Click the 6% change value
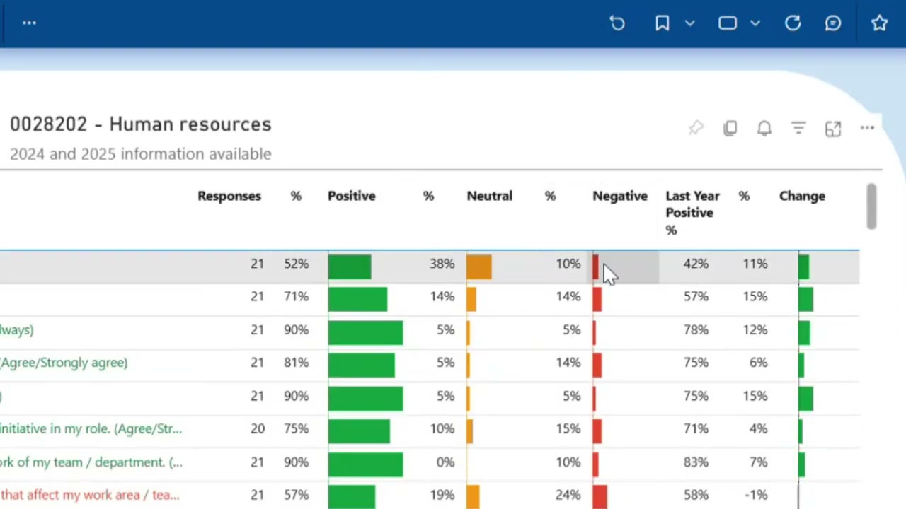906x509 pixels. [x=758, y=363]
